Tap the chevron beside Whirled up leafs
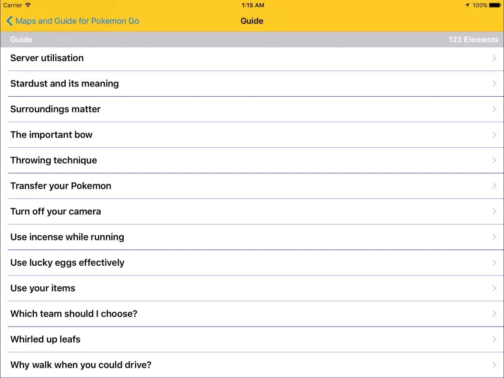The image size is (504, 378). point(494,339)
